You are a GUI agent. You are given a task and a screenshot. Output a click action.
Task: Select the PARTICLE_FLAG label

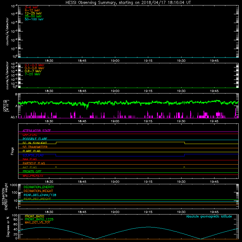point(34,163)
